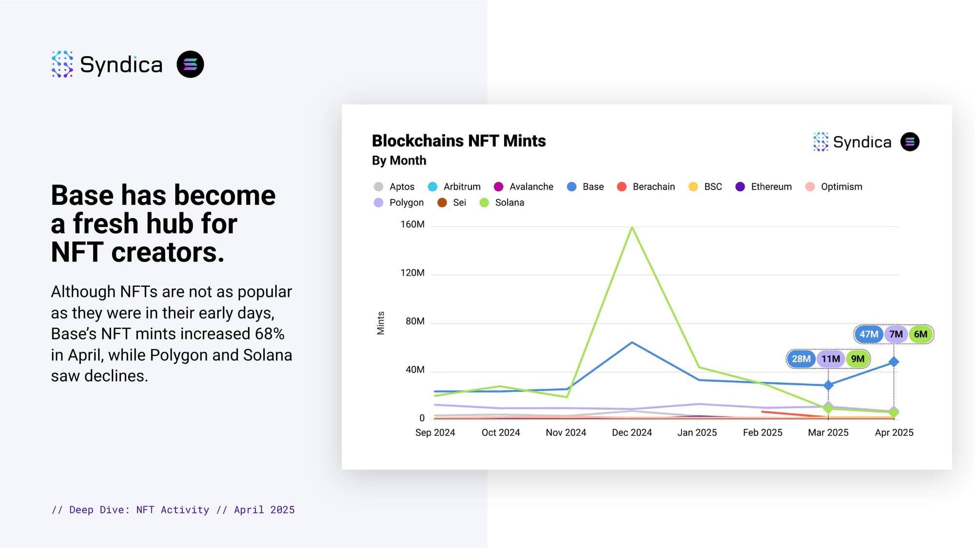This screenshot has height=548, width=975.
Task: Click the Feb 2025 axis label
Action: point(762,433)
